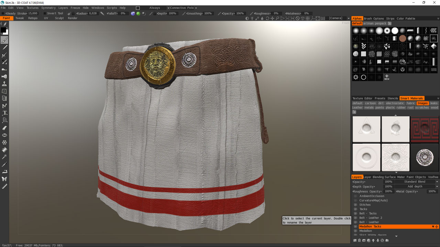Add new folder to Smart Materials categories
Image resolution: width=440 pixels, height=247 pixels.
tap(354, 112)
